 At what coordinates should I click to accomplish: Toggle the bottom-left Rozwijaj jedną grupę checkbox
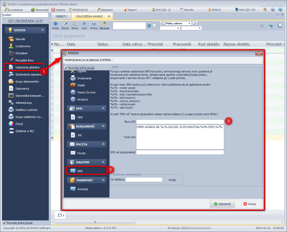pyautogui.click(x=4, y=223)
